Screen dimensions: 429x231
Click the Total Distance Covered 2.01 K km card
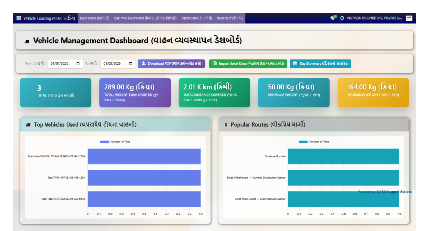(x=215, y=92)
